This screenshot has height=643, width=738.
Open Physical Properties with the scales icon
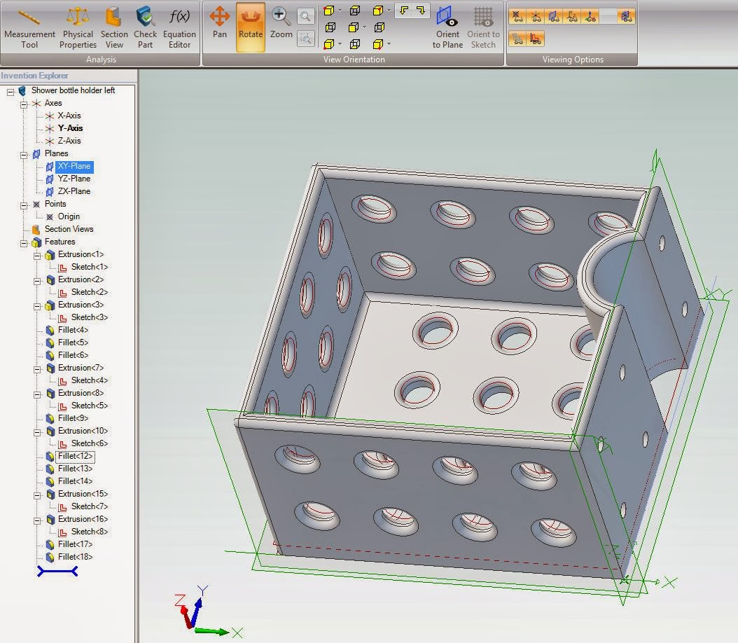(78, 28)
